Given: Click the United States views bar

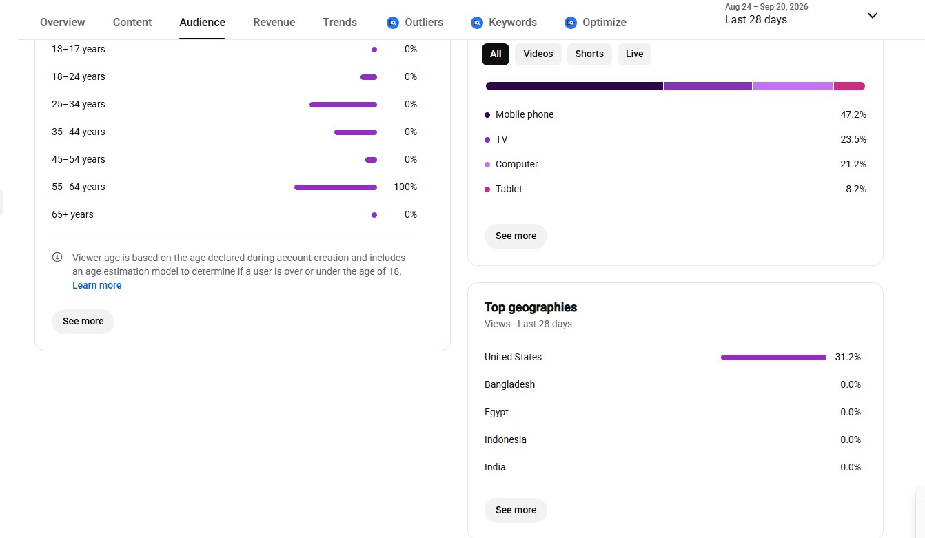Looking at the screenshot, I should click(x=773, y=358).
